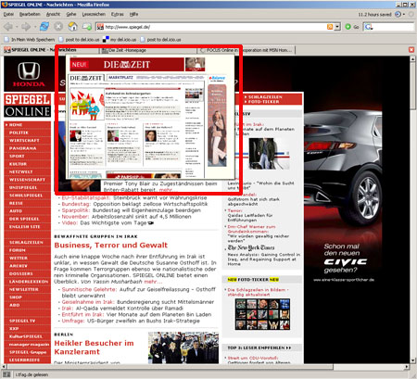This screenshot has height=379, width=417.
Task: Open 'Business, Terror und Gewalt' headline
Action: (x=110, y=246)
